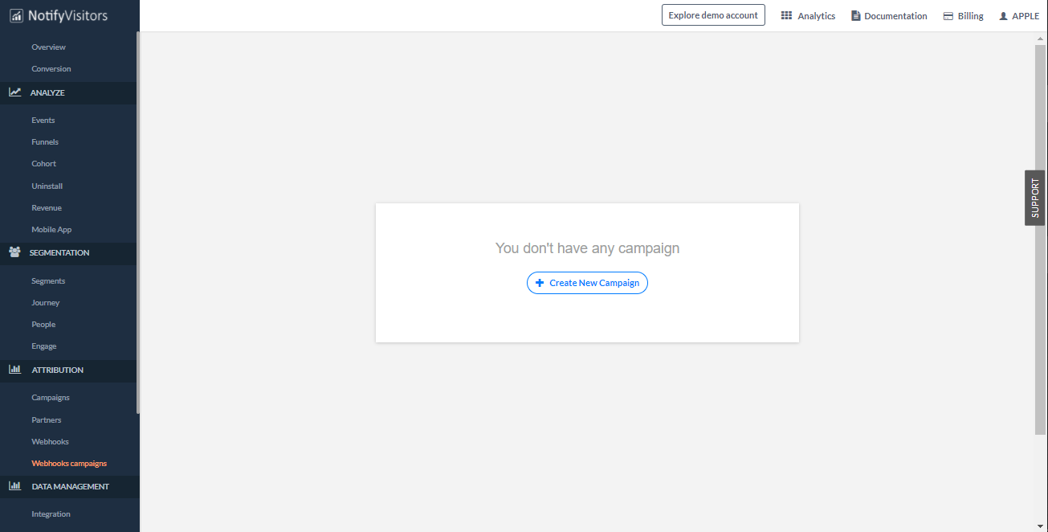Click the Documentation file icon
Screen dimensions: 1048x532
click(855, 16)
